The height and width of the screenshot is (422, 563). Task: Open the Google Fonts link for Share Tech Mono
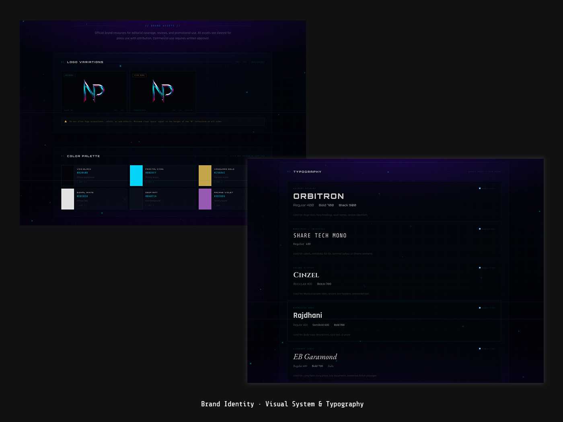click(487, 229)
